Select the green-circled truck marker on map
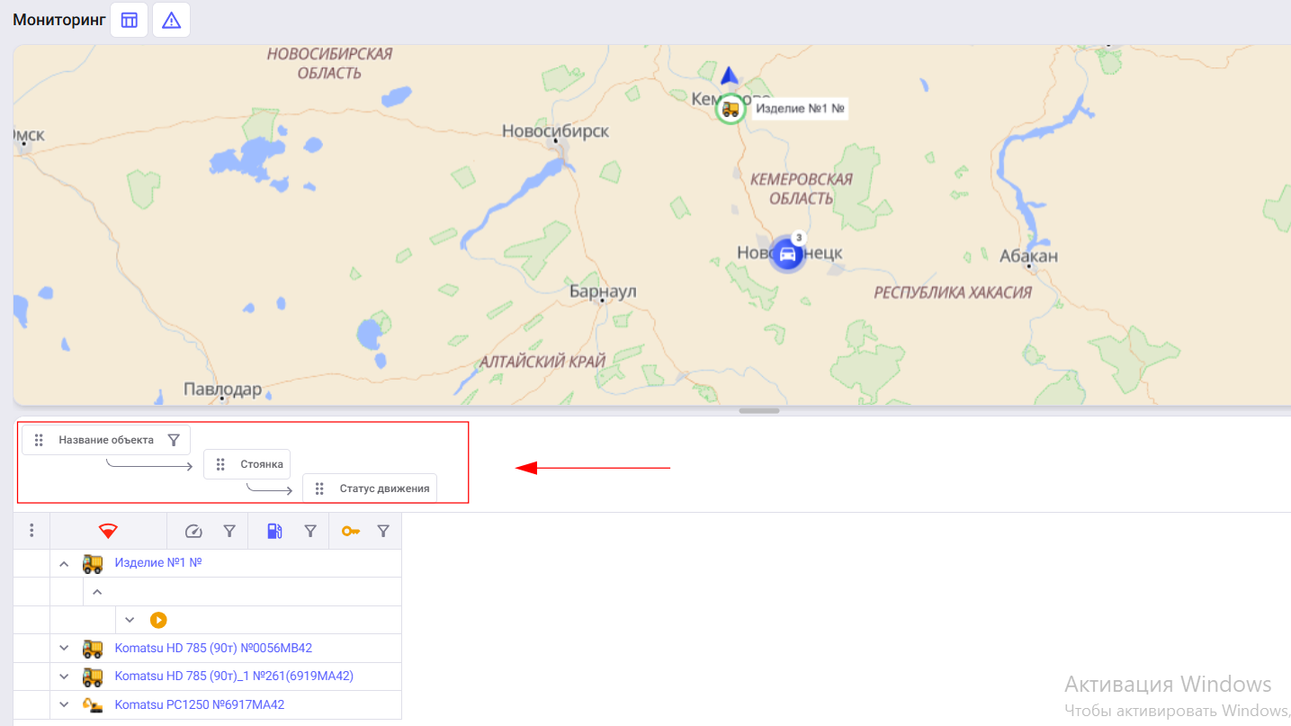 731,109
